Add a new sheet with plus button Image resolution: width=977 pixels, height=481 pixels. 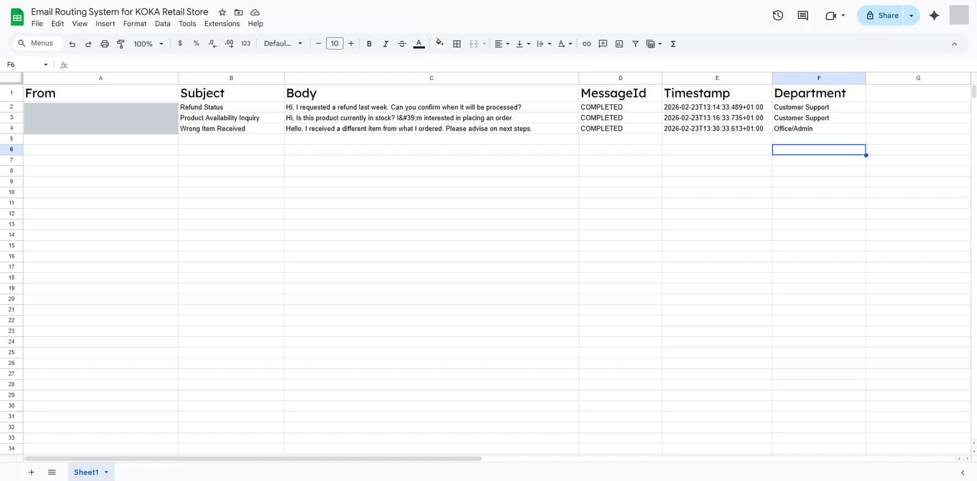pos(31,472)
